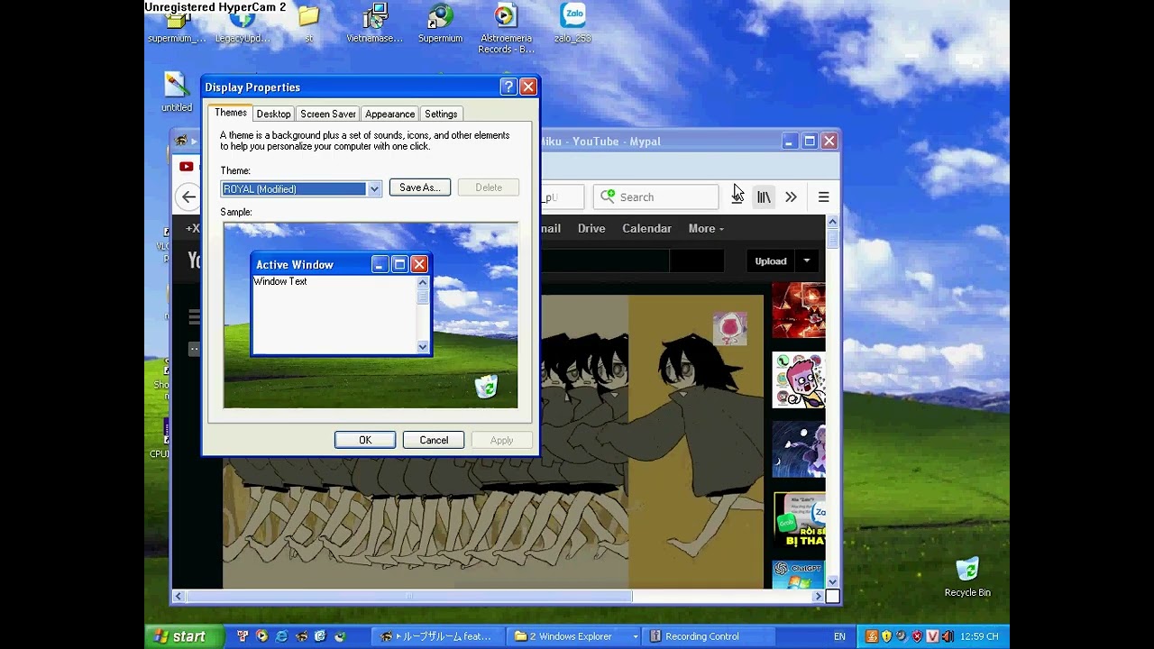The height and width of the screenshot is (649, 1154).
Task: Open the Calendar link in YouTube top bar
Action: (646, 229)
